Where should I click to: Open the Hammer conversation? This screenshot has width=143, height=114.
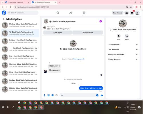tap(20, 65)
